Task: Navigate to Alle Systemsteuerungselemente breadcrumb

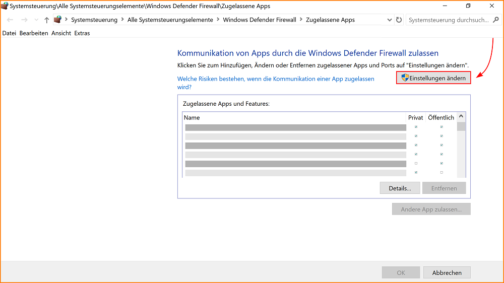Action: tap(170, 20)
